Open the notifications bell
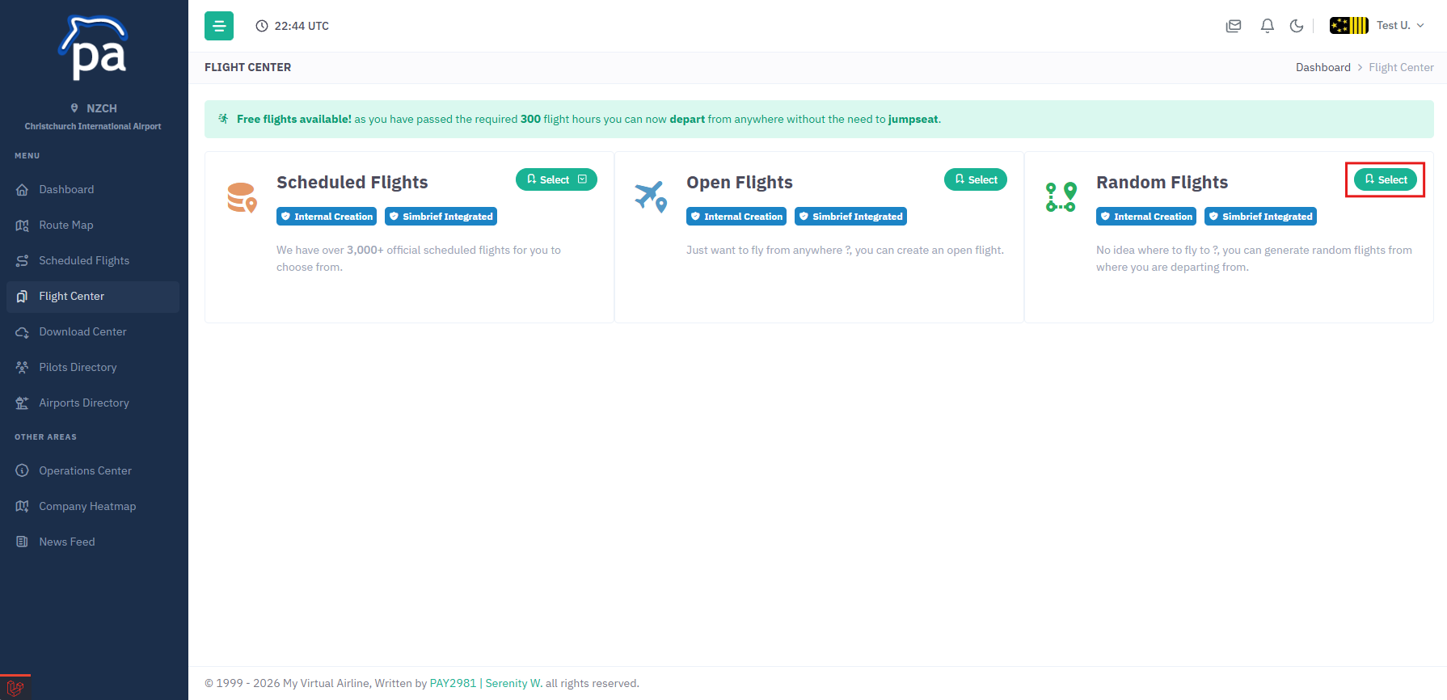Screen dimensions: 1447x700 (x=1268, y=26)
